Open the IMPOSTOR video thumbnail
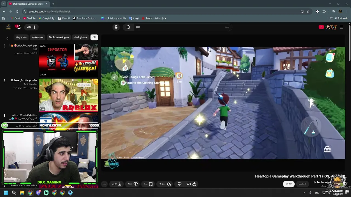 (68, 60)
